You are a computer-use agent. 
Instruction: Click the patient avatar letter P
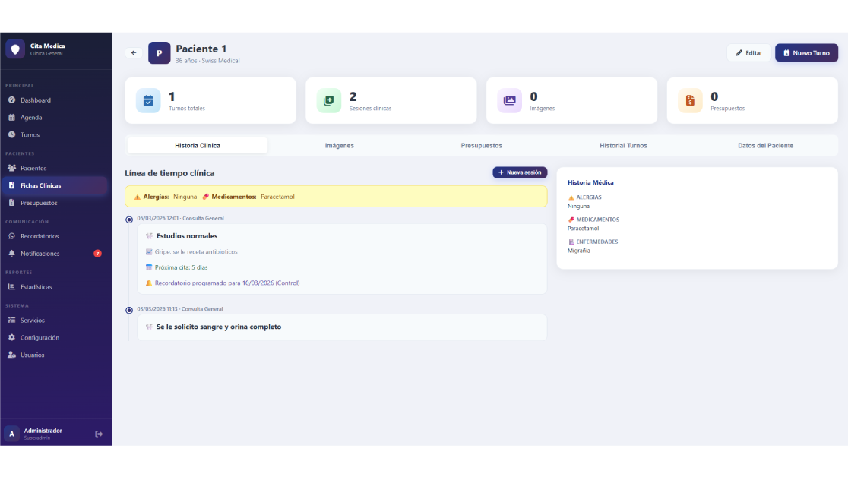pos(159,53)
